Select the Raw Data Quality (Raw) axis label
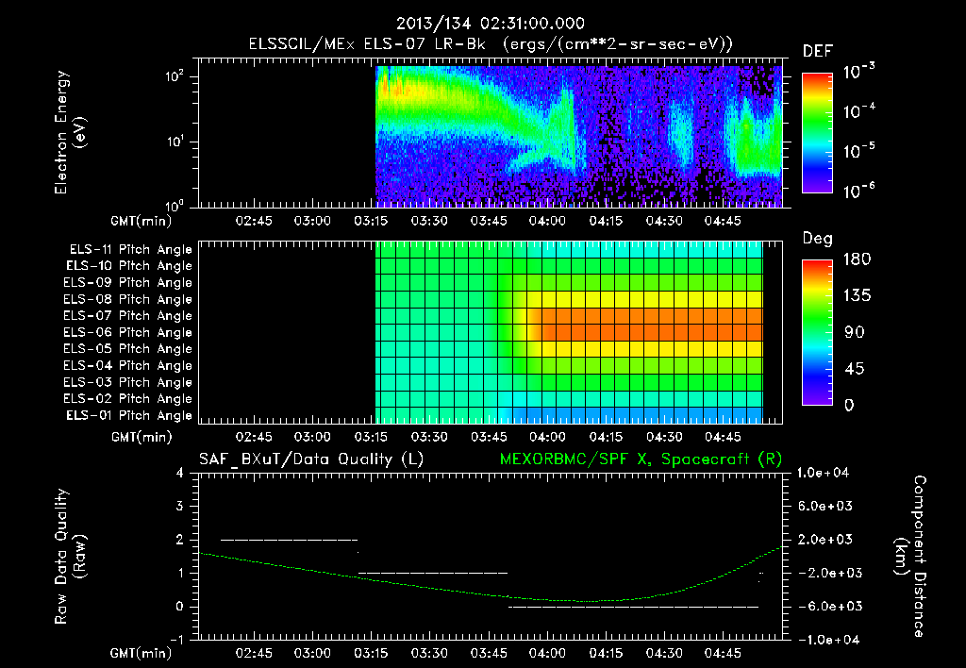The width and height of the screenshot is (966, 668). pos(70,557)
